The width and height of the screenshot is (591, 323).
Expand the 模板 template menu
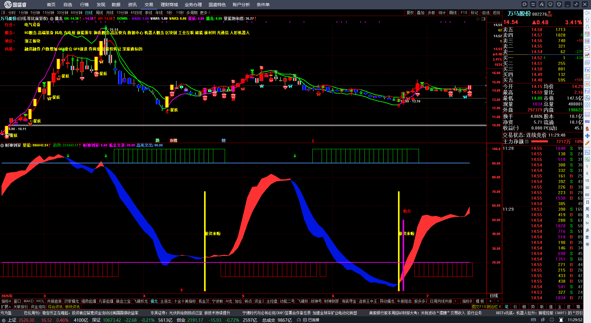(x=480, y=301)
